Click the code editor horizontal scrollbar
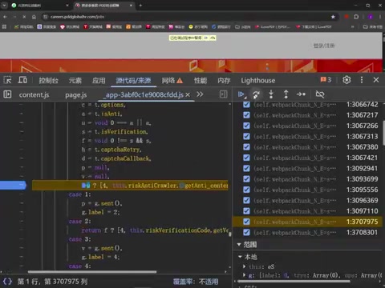Image resolution: width=385 pixels, height=288 pixels. click(x=92, y=272)
